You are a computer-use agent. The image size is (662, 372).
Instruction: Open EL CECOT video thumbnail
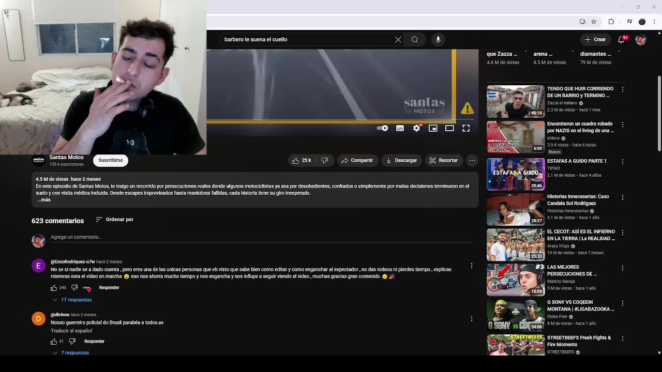(516, 244)
